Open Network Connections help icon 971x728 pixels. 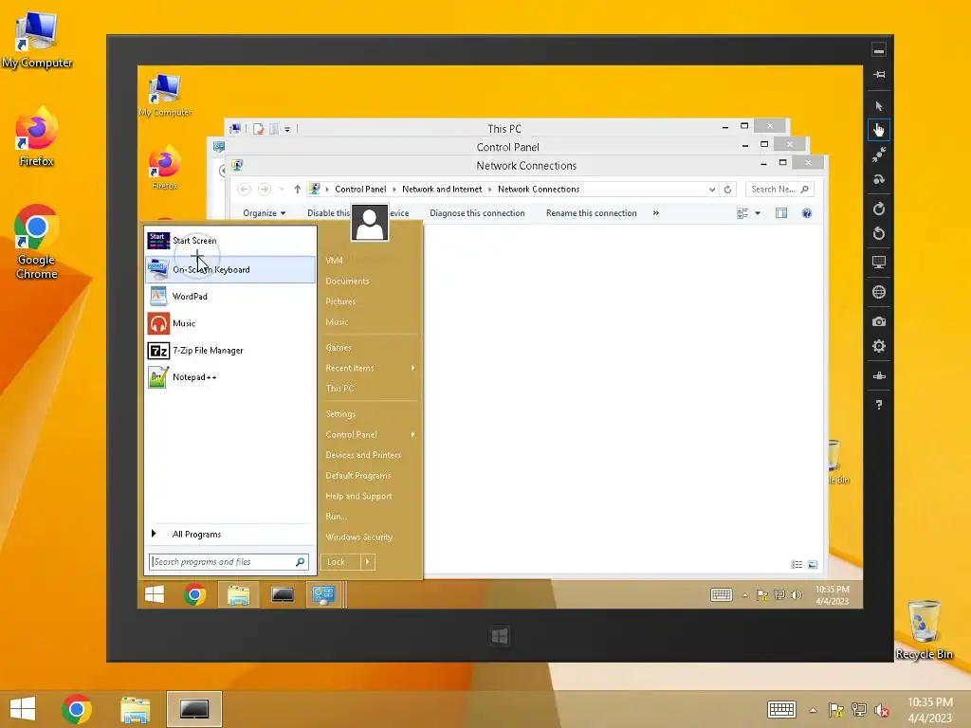(807, 213)
